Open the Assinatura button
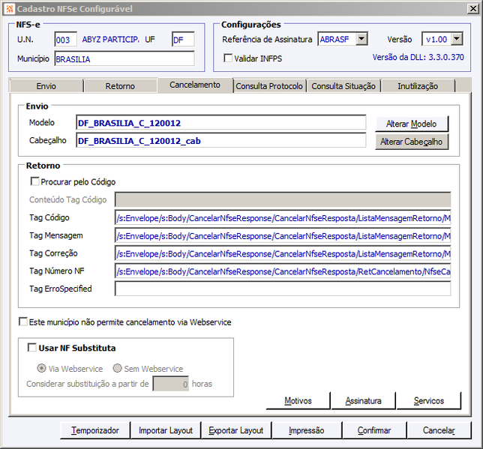The height and width of the screenshot is (449, 483). click(x=364, y=400)
